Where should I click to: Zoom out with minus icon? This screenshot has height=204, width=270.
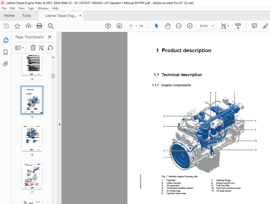tap(178, 26)
